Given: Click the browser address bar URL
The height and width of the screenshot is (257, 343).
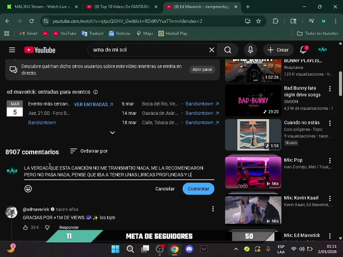Looking at the screenshot, I should pyautogui.click(x=127, y=21).
